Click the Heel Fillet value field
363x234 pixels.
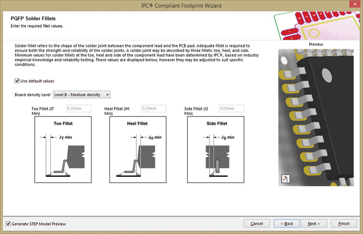(153, 109)
